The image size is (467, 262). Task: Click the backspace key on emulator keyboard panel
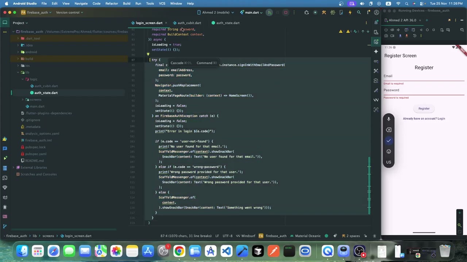point(389,130)
